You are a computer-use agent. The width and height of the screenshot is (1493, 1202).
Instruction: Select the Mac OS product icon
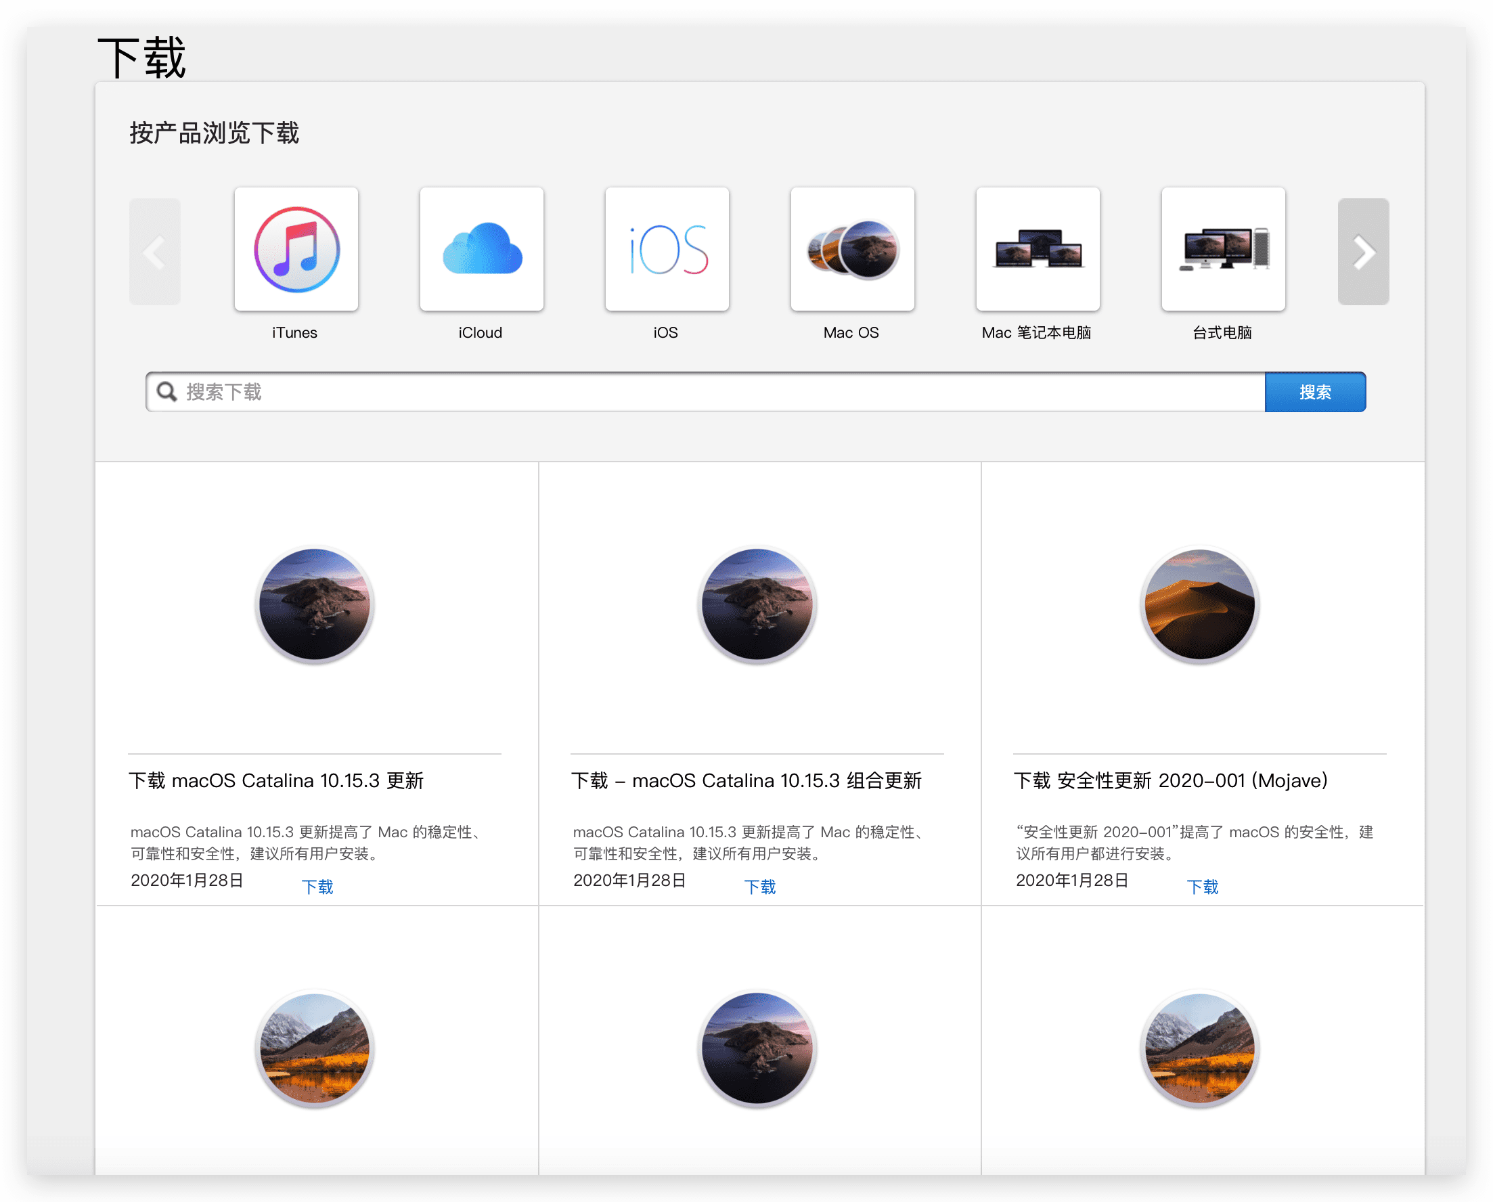(853, 249)
